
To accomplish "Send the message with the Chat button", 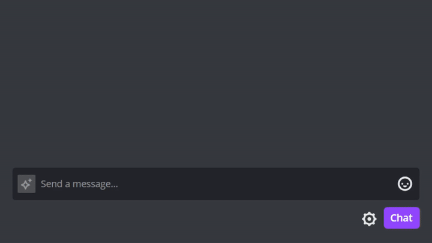I will pos(401,218).
